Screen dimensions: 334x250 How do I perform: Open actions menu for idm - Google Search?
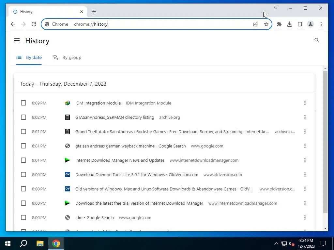(x=305, y=217)
